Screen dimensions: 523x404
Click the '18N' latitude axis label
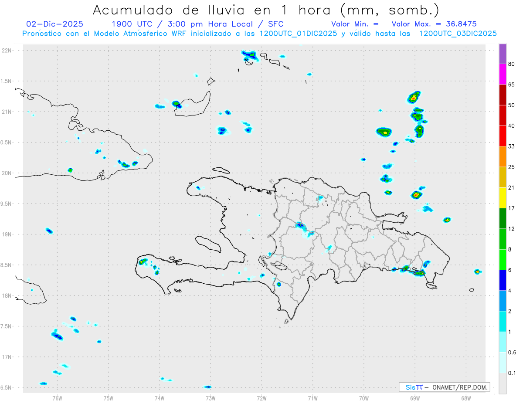coord(7,295)
